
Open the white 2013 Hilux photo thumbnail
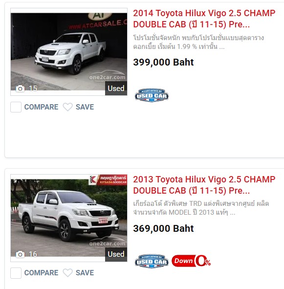pos(69,218)
